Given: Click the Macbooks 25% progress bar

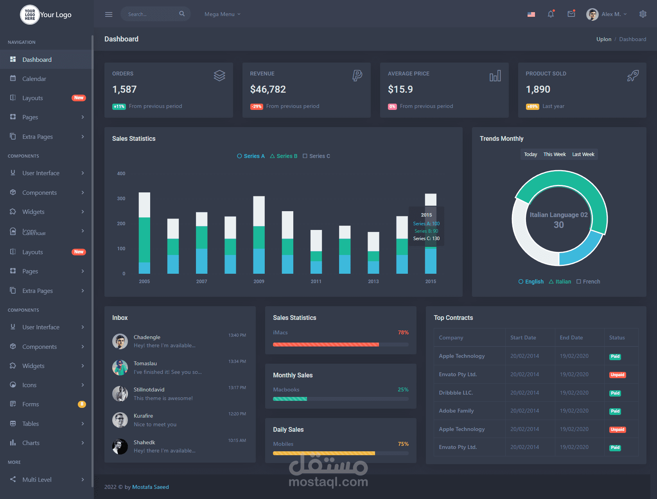Looking at the screenshot, I should pos(341,399).
